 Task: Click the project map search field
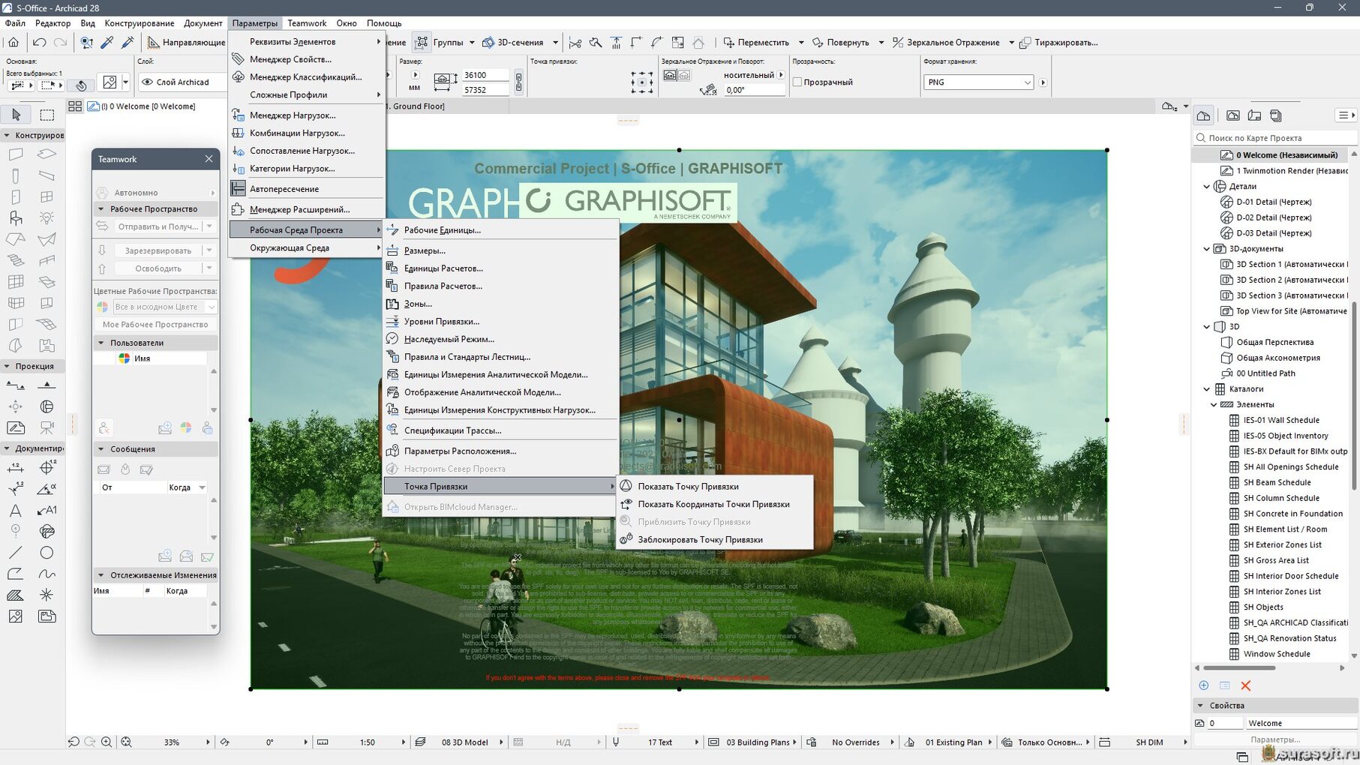1275,138
